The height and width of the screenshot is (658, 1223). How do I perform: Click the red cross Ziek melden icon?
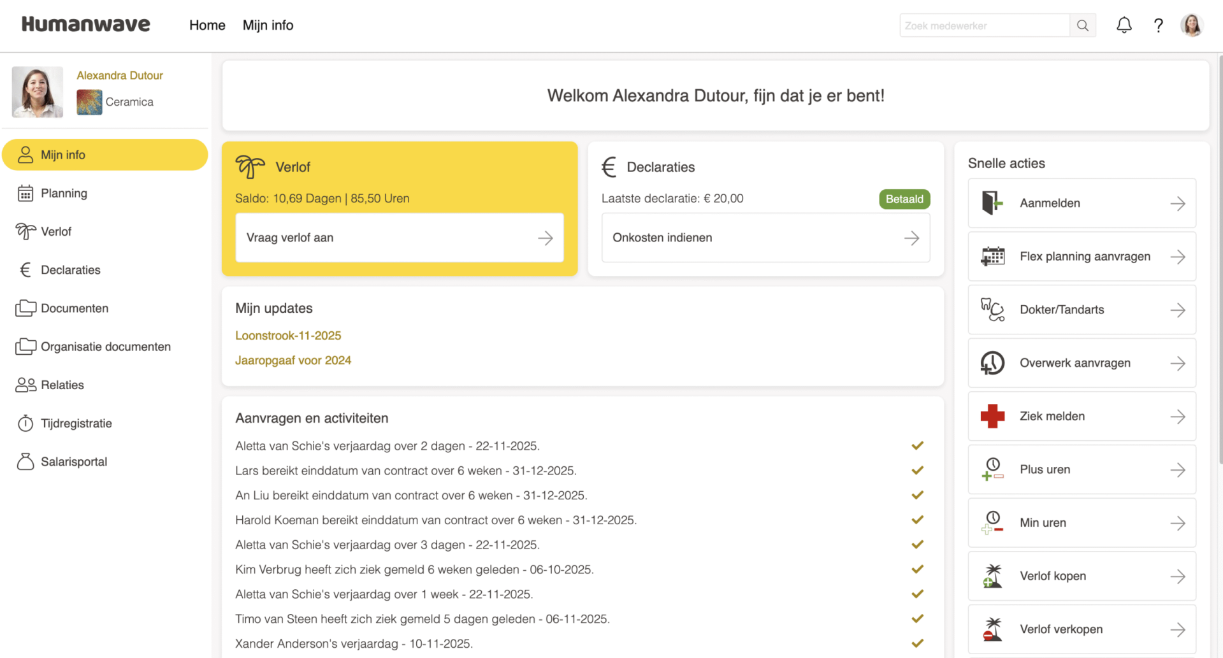click(x=992, y=416)
